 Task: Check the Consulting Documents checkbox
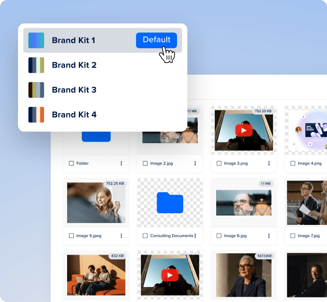(x=145, y=236)
